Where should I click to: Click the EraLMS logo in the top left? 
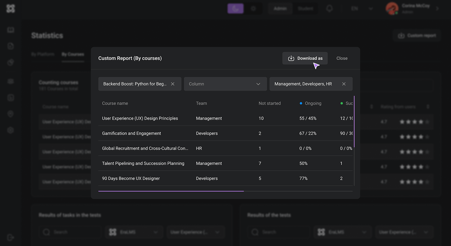coord(10,8)
